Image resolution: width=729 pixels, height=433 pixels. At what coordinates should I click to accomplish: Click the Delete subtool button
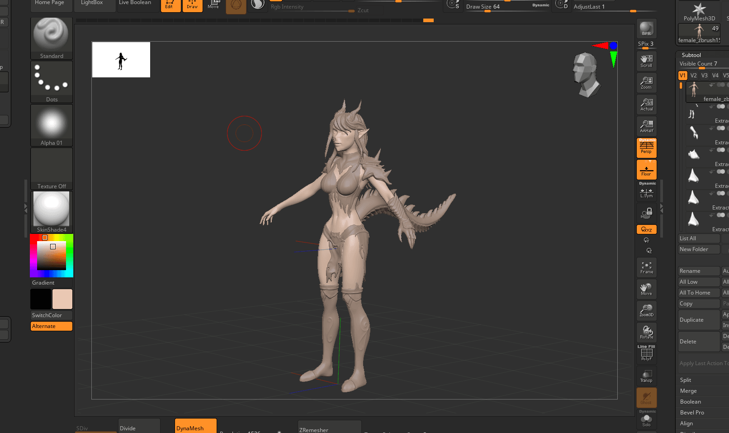[699, 342]
